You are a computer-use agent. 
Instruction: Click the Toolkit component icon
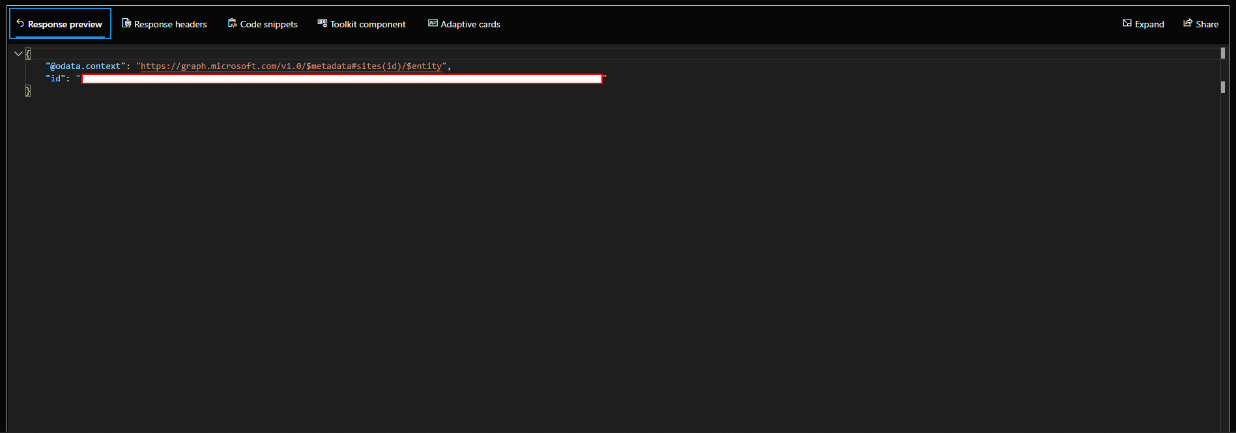click(x=322, y=23)
